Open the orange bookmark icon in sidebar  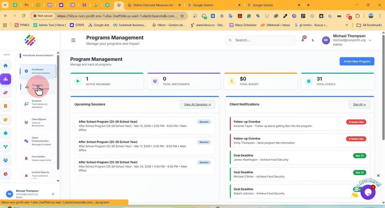pos(5,106)
